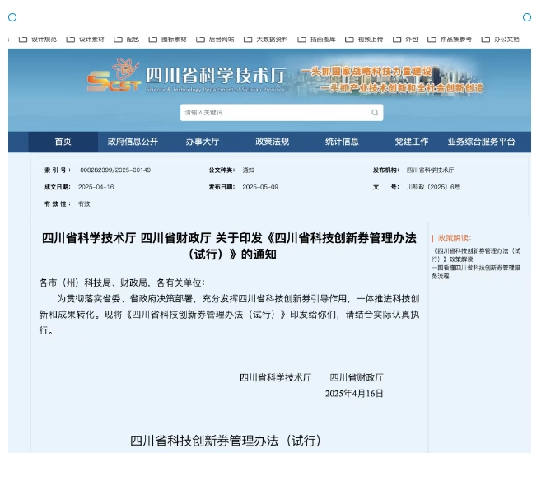The image size is (546, 481).
Task: Click the 发布日期 value 2025-05-09
Action: (260, 187)
